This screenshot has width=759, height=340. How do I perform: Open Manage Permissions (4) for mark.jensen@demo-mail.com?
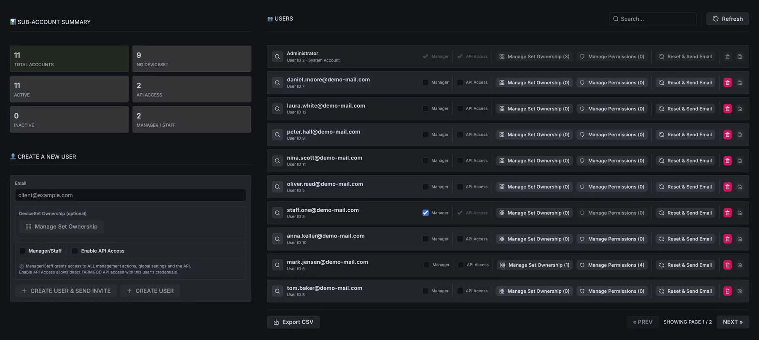612,265
